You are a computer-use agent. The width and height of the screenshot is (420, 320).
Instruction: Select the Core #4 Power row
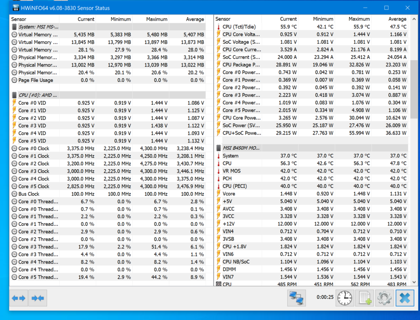(x=312, y=103)
